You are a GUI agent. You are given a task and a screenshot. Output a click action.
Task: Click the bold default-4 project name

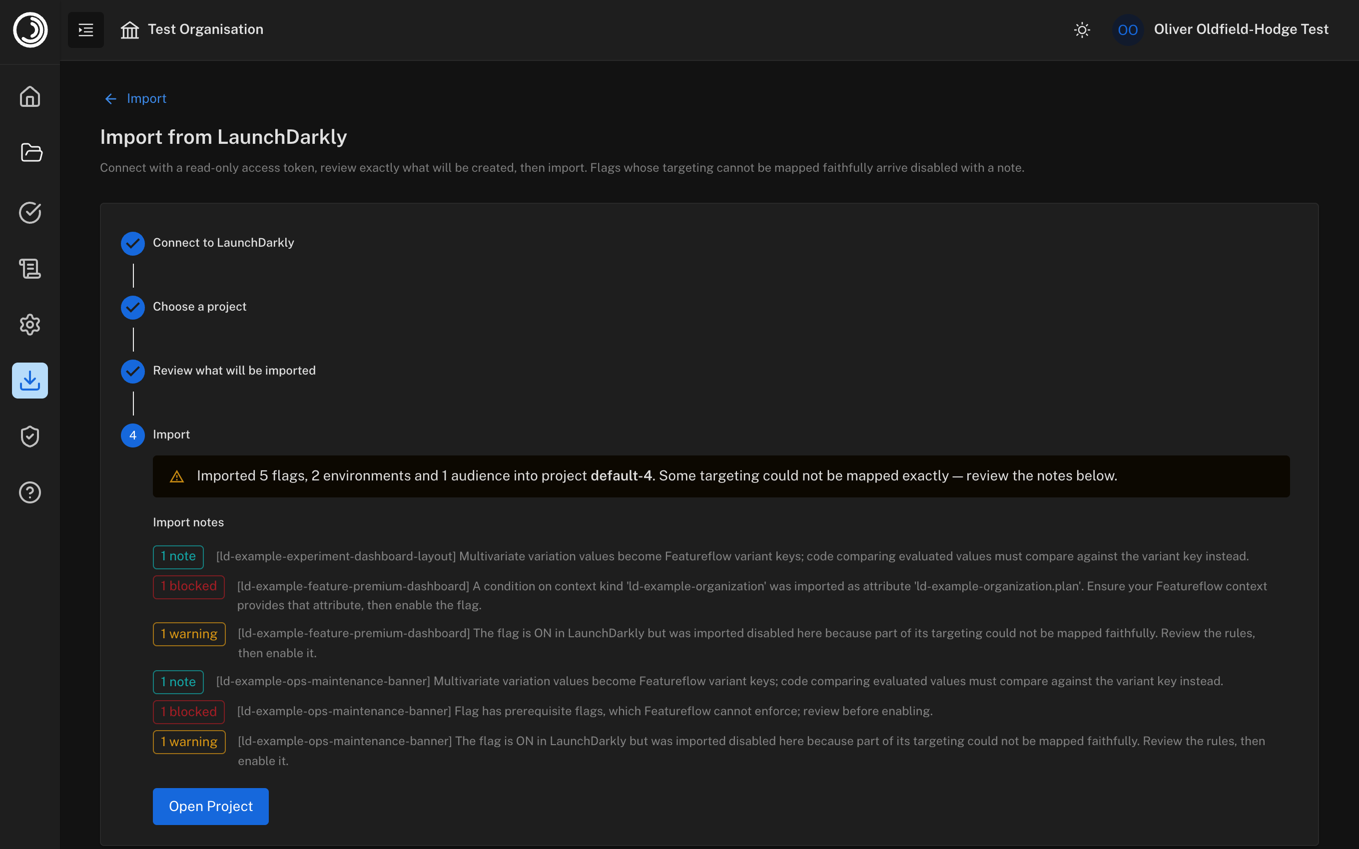[621, 475]
